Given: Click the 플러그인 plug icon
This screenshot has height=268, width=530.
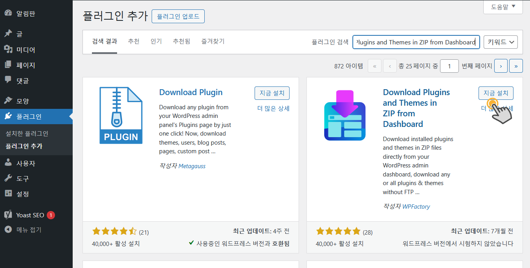Looking at the screenshot, I should coord(8,116).
